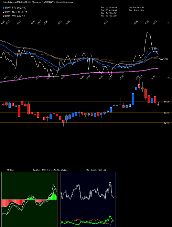Image resolution: width=172 pixels, height=227 pixels.
Task: Select the 'DOW PT: 1527.7' legend text
Action: coord(15,16)
